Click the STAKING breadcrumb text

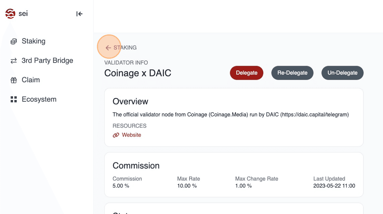[x=125, y=48]
